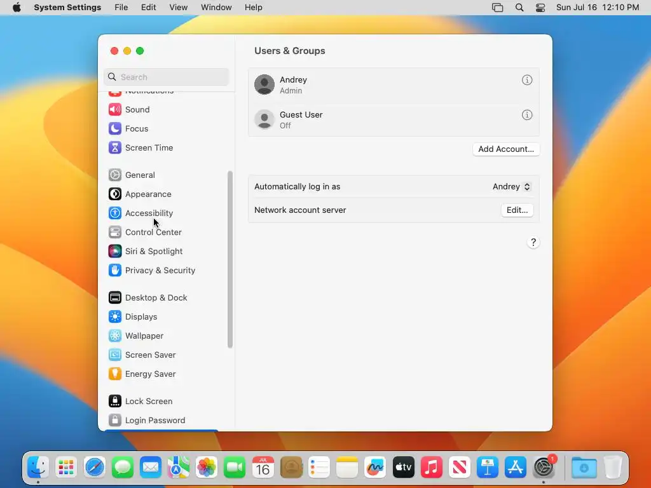This screenshot has width=651, height=488.
Task: Open the Window menu
Action: tap(216, 8)
